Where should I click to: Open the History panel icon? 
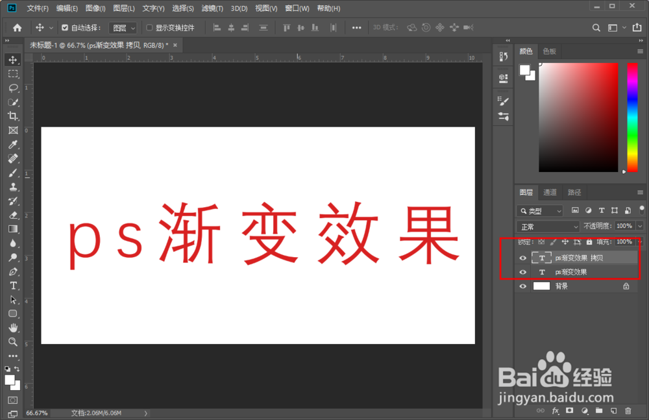(x=503, y=56)
